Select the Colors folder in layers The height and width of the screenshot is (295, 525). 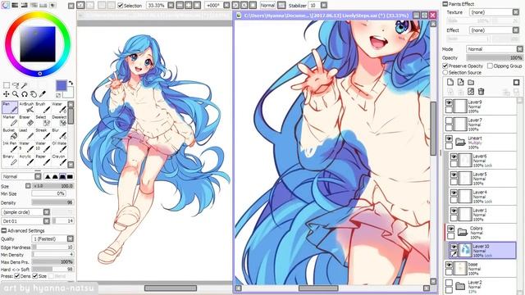pos(481,233)
